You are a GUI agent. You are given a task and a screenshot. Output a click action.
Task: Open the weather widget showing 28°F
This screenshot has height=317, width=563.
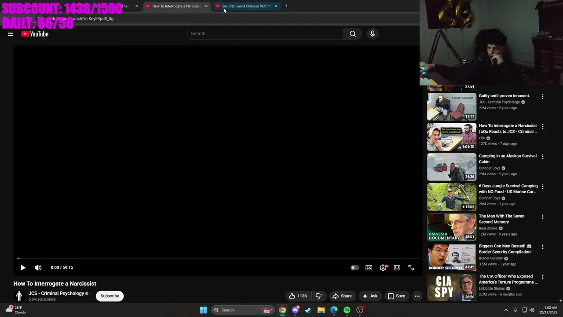16,310
